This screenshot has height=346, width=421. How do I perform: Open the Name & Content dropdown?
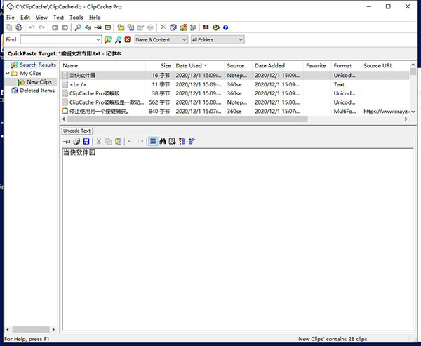(x=161, y=40)
